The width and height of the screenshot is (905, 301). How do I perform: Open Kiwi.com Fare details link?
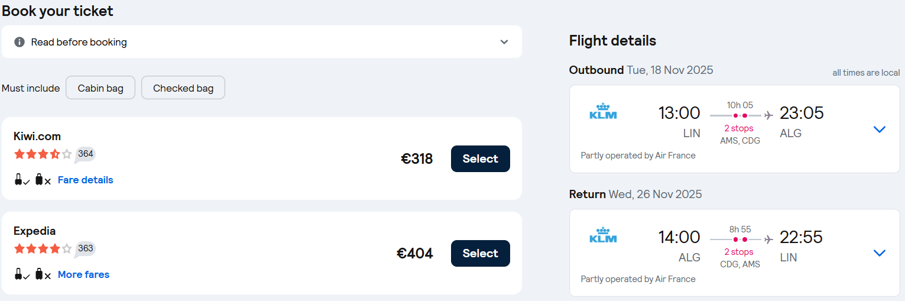coord(86,180)
